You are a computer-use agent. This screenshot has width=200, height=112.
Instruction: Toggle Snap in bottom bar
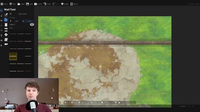[74, 103]
